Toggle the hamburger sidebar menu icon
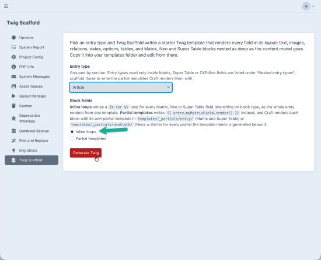 coord(6,6)
